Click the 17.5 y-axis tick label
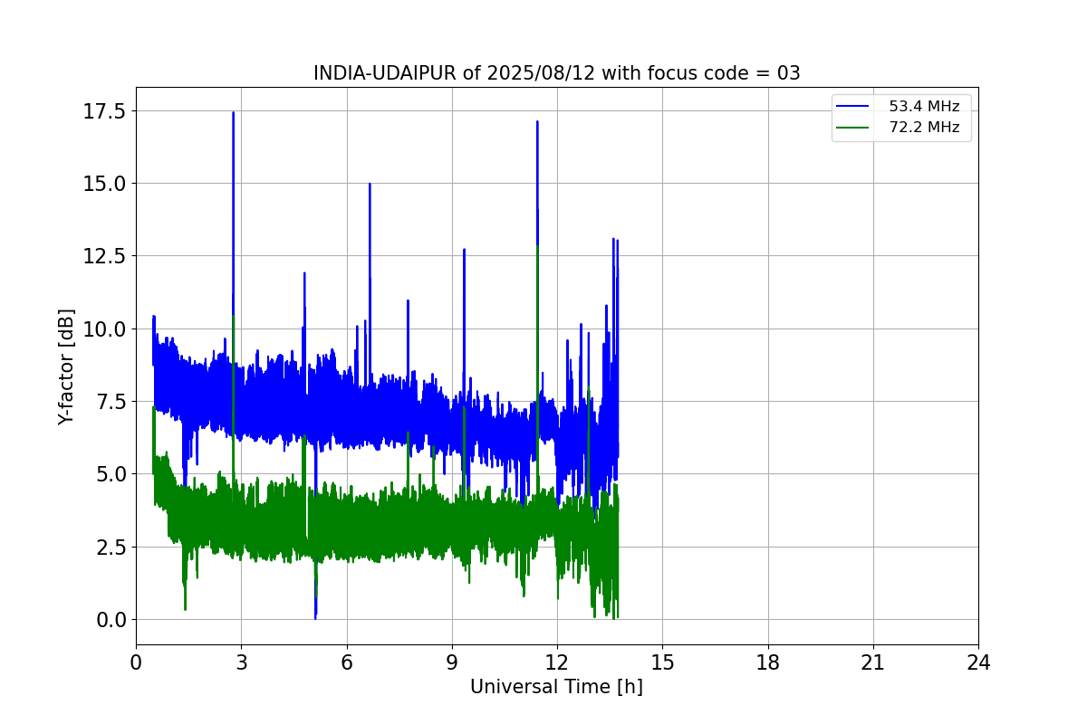This screenshot has height=724, width=1087. (x=106, y=110)
